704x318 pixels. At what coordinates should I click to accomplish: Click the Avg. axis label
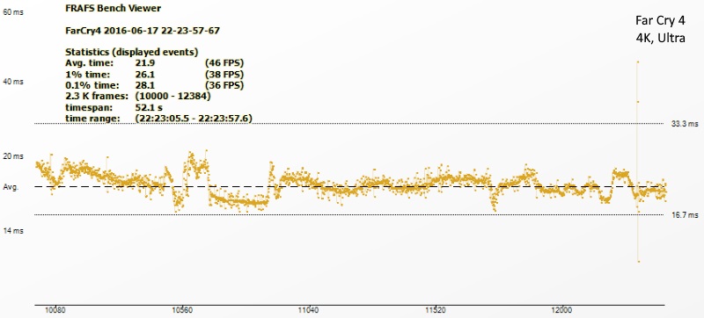pyautogui.click(x=11, y=187)
